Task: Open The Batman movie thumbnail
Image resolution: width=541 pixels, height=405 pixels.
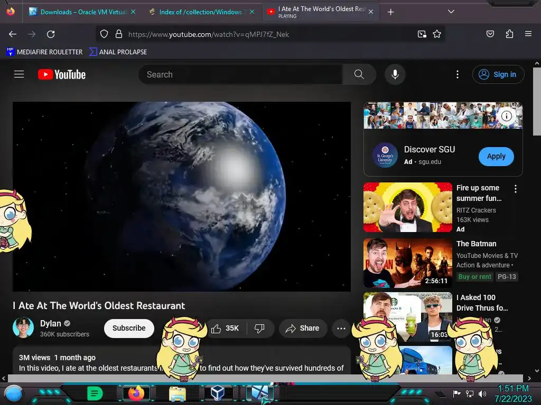Action: [408, 263]
